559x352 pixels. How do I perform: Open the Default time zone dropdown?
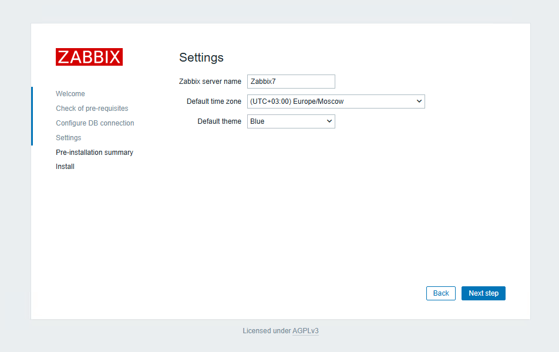[336, 101]
